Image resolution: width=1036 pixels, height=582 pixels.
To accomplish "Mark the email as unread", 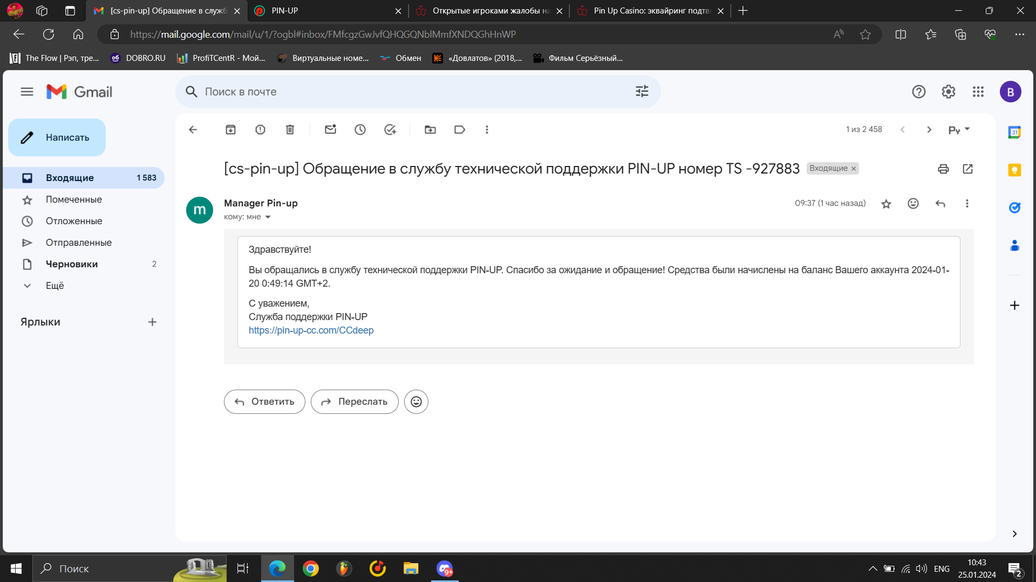I will click(x=330, y=130).
